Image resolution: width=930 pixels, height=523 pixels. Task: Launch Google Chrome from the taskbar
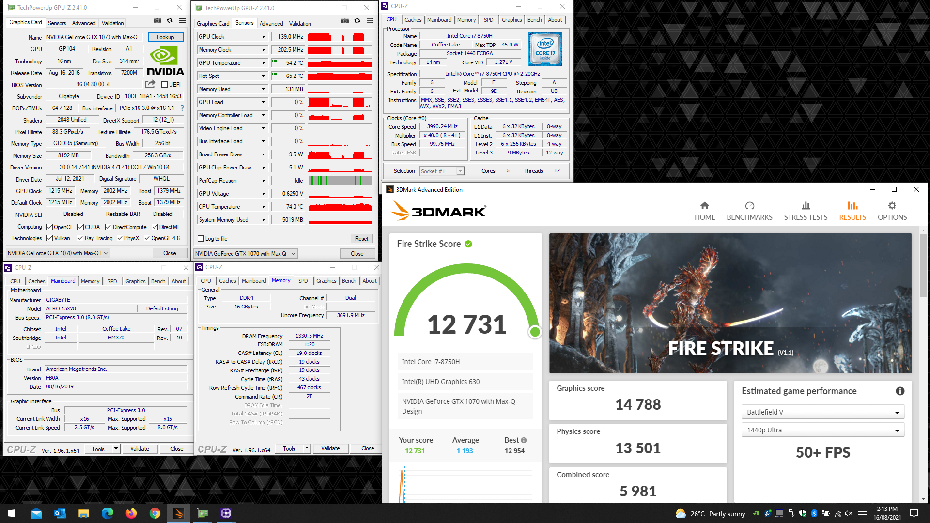point(155,513)
